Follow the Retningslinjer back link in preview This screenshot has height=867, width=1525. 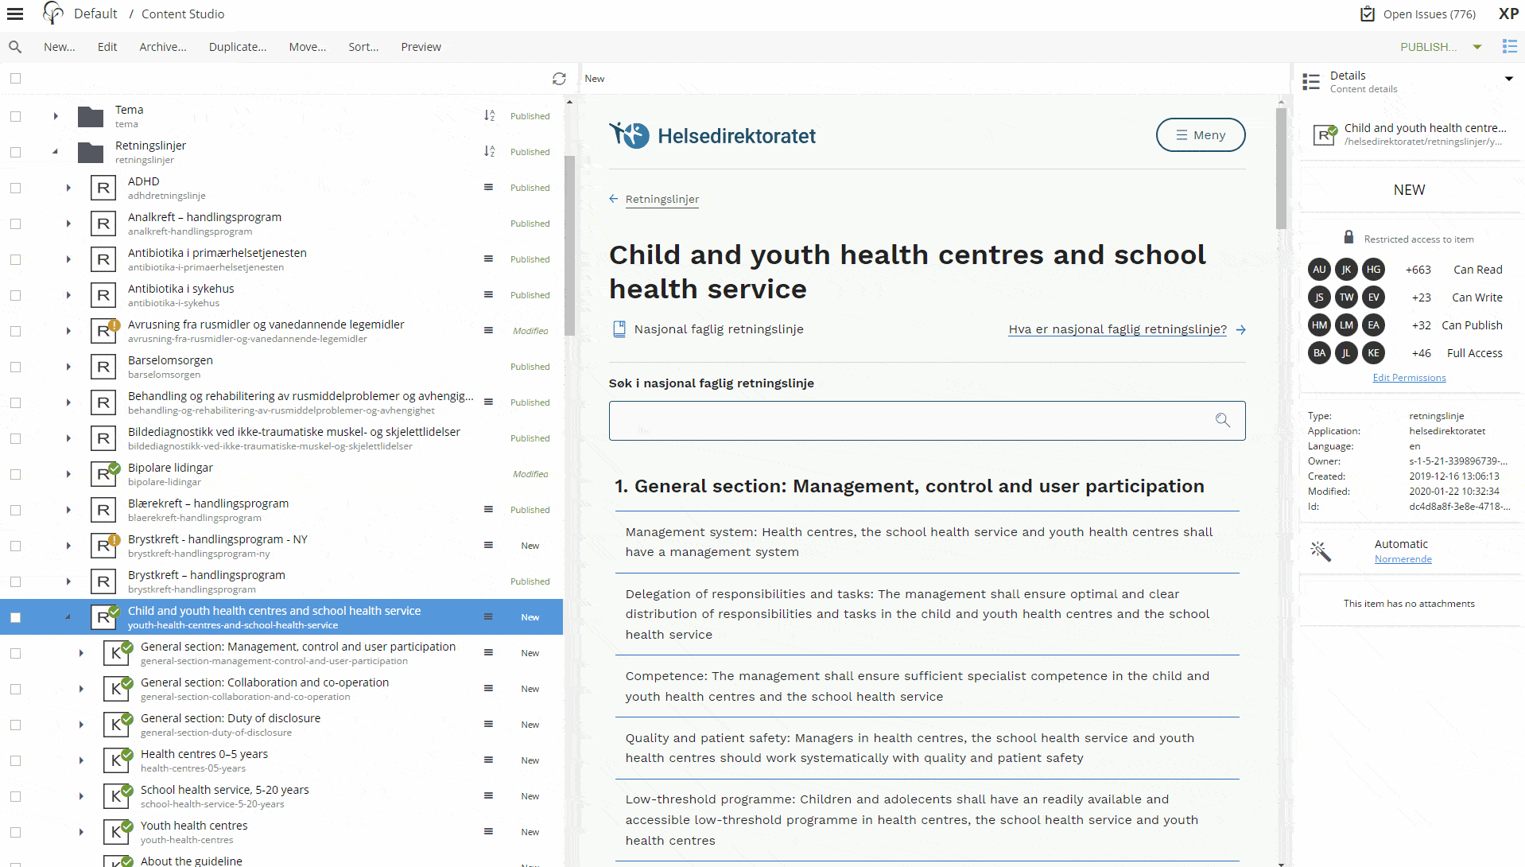[662, 199]
